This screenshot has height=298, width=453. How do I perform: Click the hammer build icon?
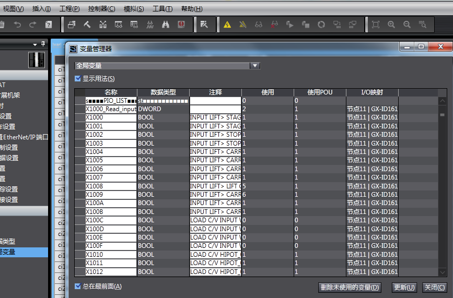pos(87,25)
